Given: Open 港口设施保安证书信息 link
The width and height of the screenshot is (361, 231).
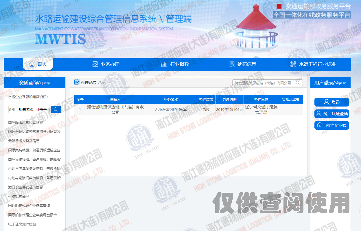Looking at the screenshot, I should click(x=25, y=187).
